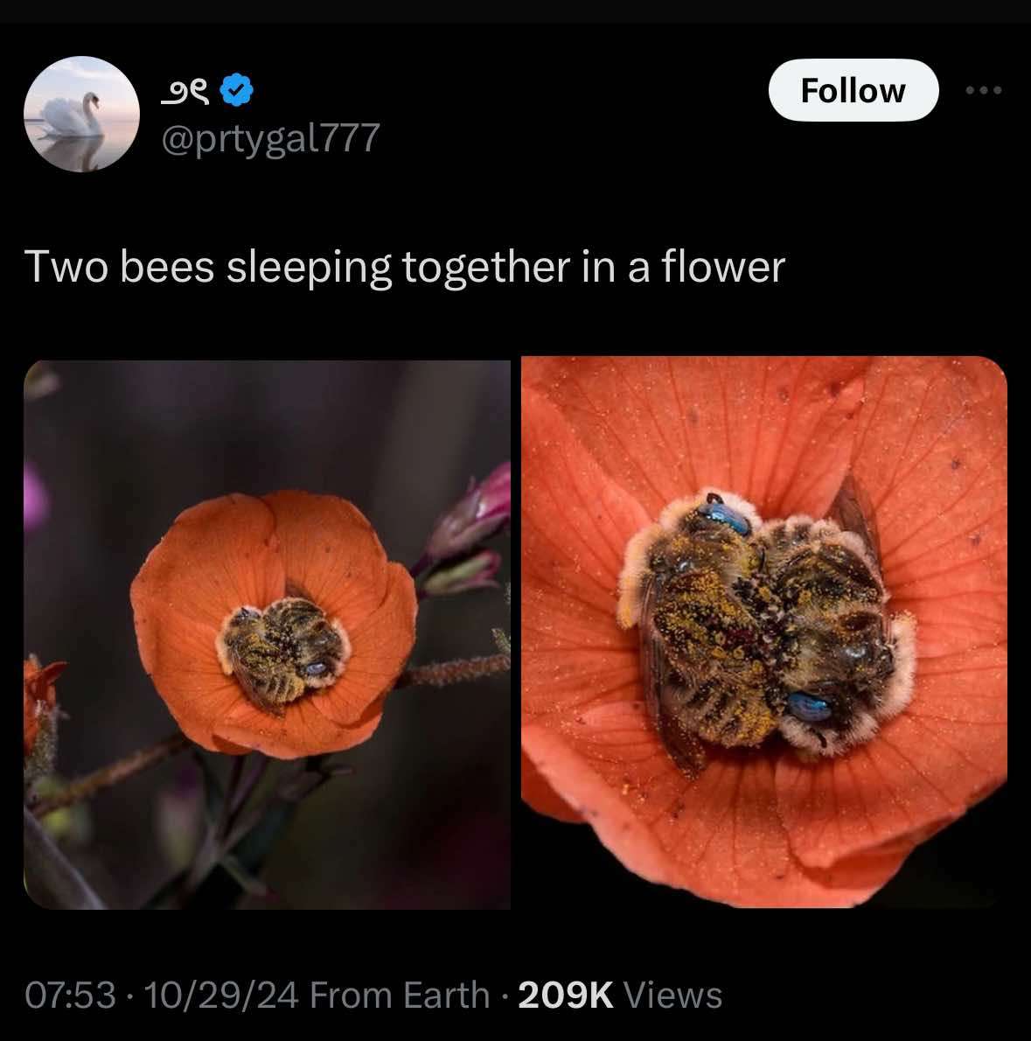Open the right close-up bees photo
Viewport: 1031px width, 1041px height.
[x=763, y=632]
